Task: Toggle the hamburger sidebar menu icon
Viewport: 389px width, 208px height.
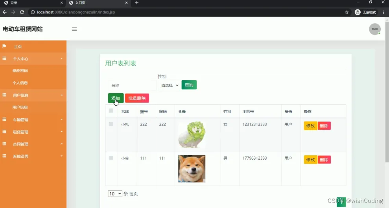Action: [x=74, y=29]
